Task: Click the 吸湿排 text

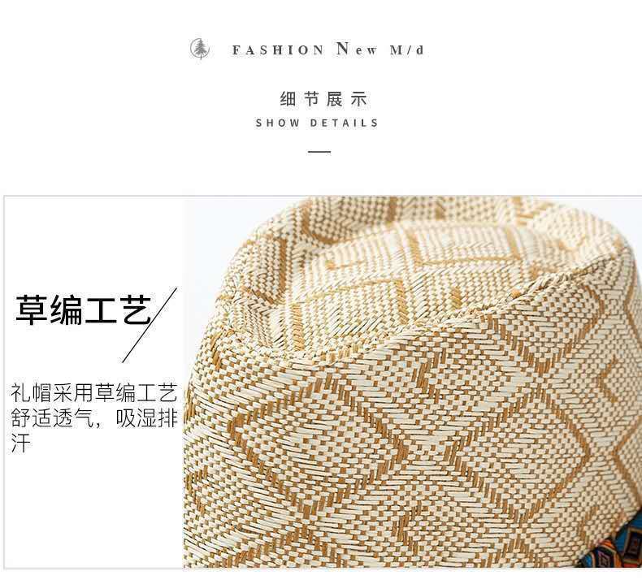Action: coord(146,418)
